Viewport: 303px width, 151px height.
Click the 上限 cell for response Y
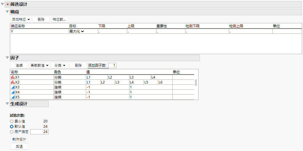[141, 31]
